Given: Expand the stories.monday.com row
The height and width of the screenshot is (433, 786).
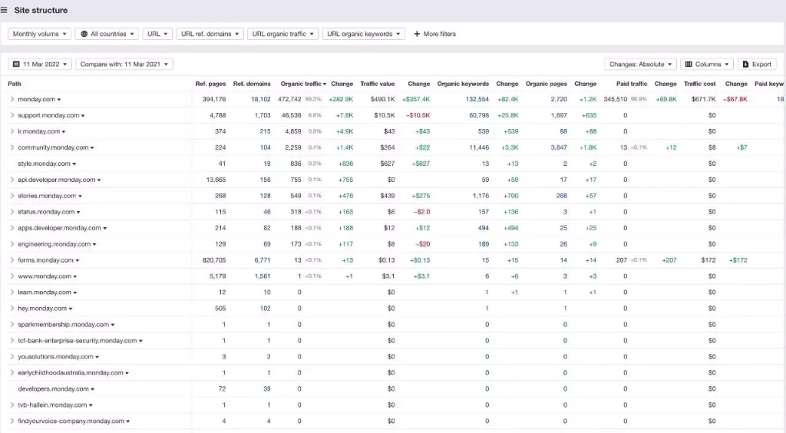Looking at the screenshot, I should pos(12,196).
